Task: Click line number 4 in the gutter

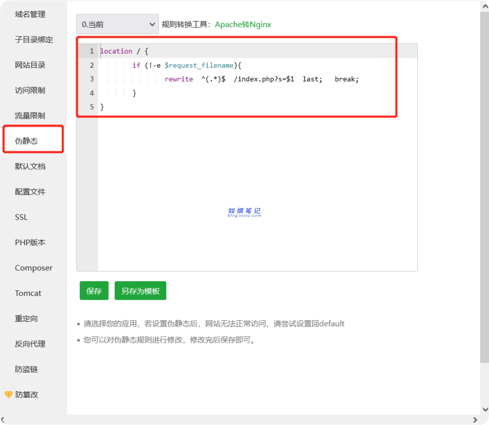Action: point(92,93)
